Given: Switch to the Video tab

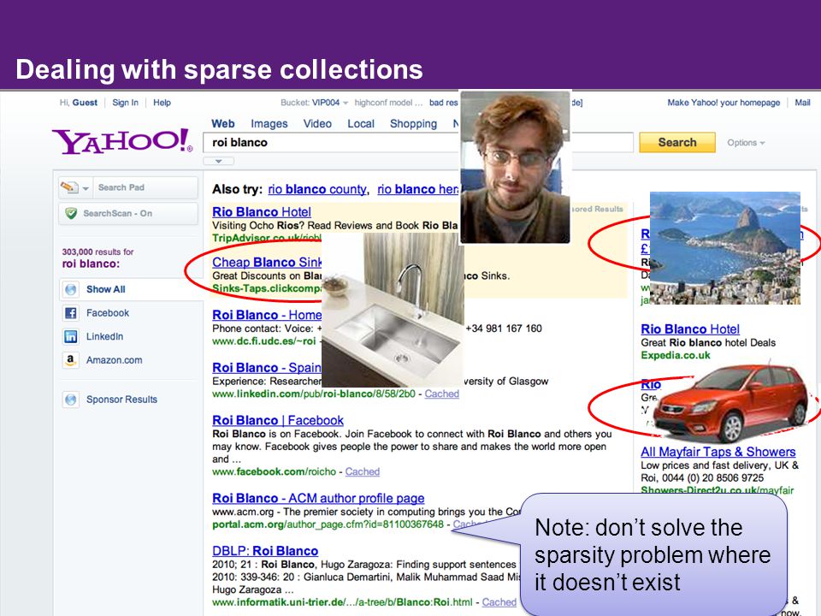Looking at the screenshot, I should [317, 123].
